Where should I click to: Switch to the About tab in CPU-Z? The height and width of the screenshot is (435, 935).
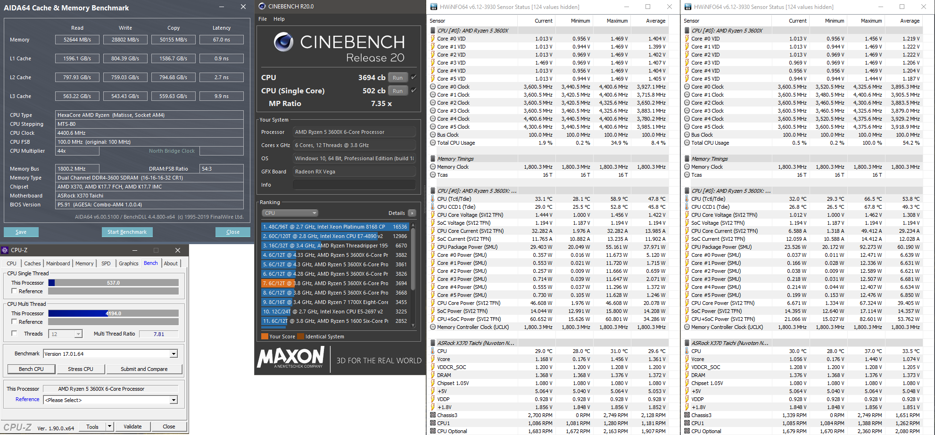coord(171,263)
